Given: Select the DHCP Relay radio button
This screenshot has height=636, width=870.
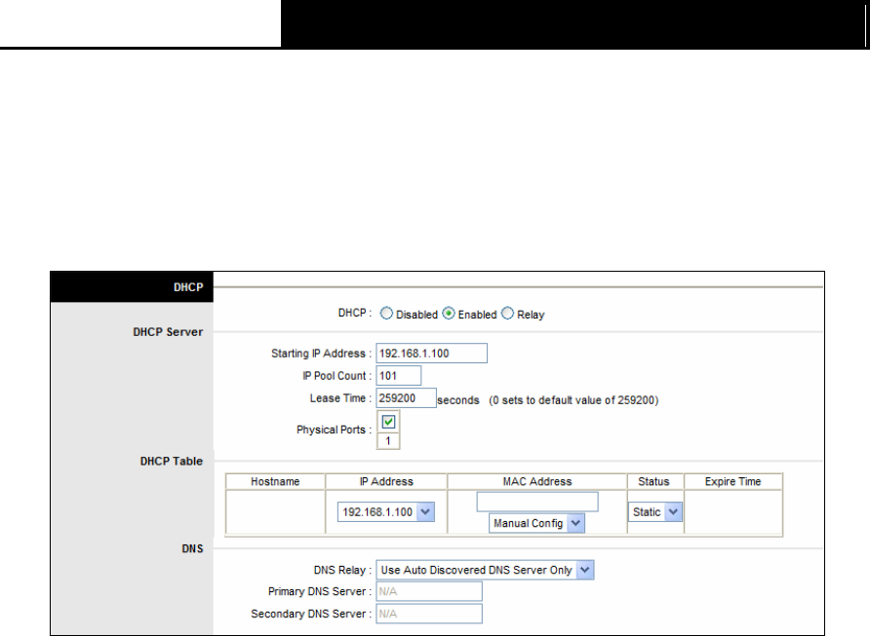Looking at the screenshot, I should pyautogui.click(x=508, y=314).
